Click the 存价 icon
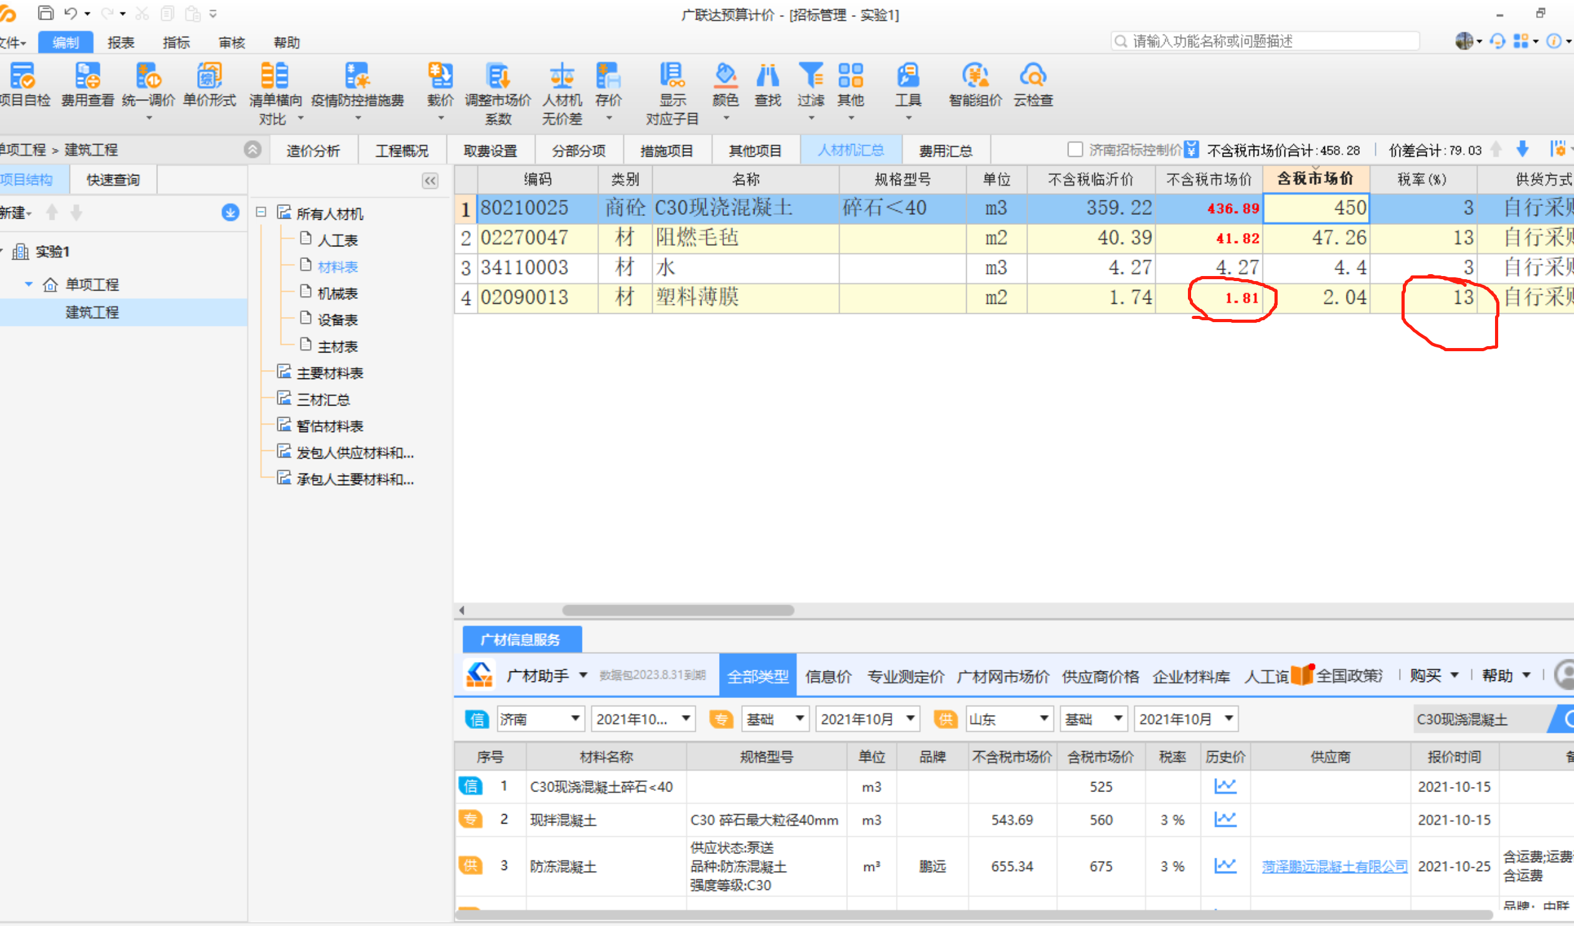This screenshot has width=1574, height=926. click(608, 76)
